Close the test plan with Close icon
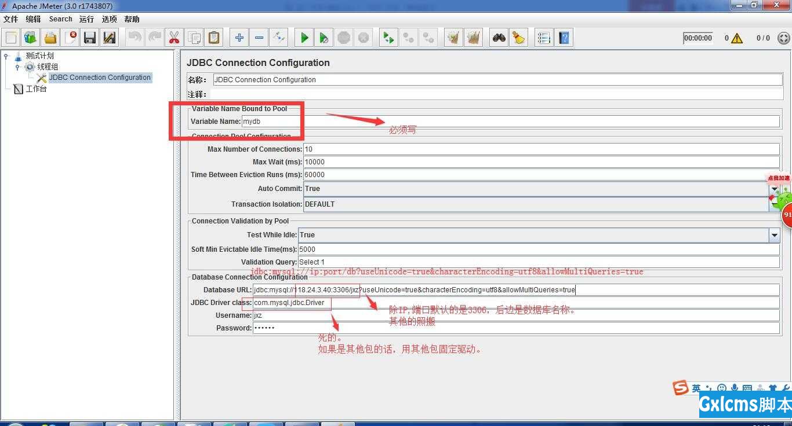This screenshot has height=426, width=792. (x=70, y=38)
